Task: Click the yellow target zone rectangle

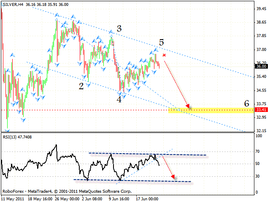Action: tap(211, 110)
